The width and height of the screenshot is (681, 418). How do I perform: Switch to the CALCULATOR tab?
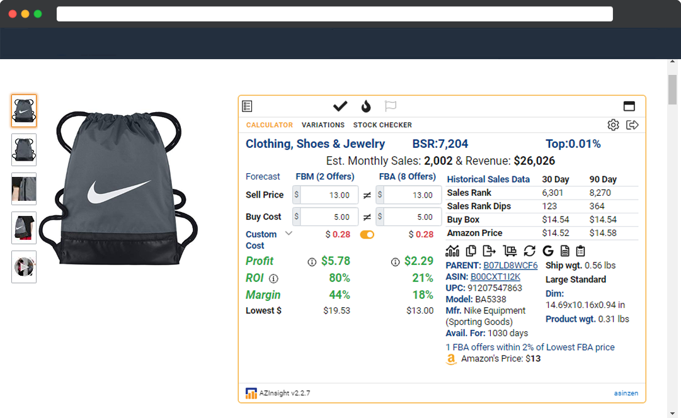[x=269, y=125]
